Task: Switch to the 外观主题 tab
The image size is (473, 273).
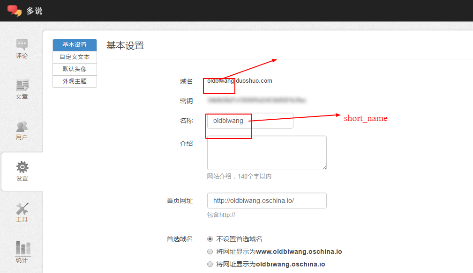Action: pyautogui.click(x=75, y=81)
